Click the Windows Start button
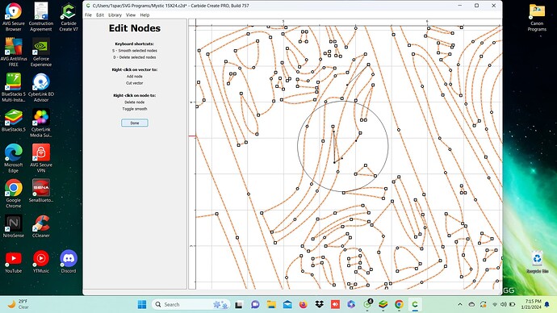 pos(142,304)
